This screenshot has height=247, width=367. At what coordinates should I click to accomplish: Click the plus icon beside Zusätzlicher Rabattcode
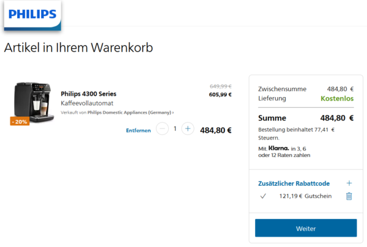[x=349, y=183]
